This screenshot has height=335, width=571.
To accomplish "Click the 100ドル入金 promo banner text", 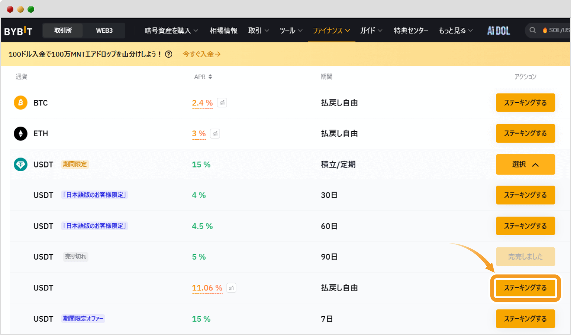I will [85, 54].
